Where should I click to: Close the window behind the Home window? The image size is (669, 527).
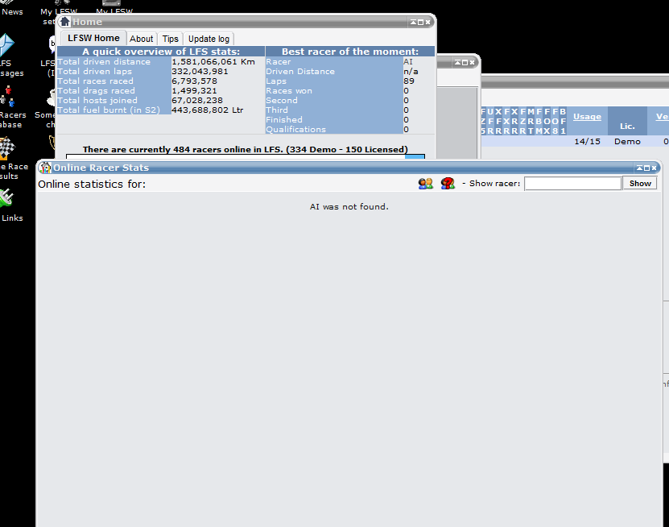[472, 62]
